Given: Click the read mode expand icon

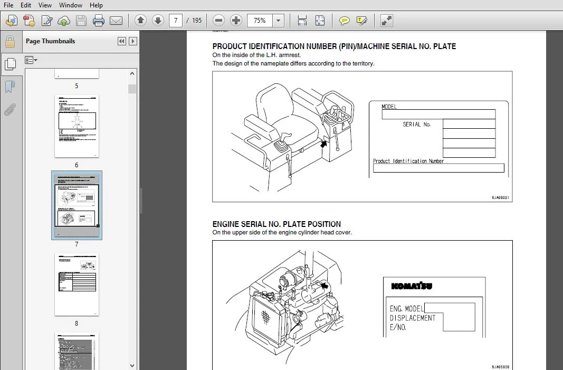Looking at the screenshot, I should (x=386, y=21).
